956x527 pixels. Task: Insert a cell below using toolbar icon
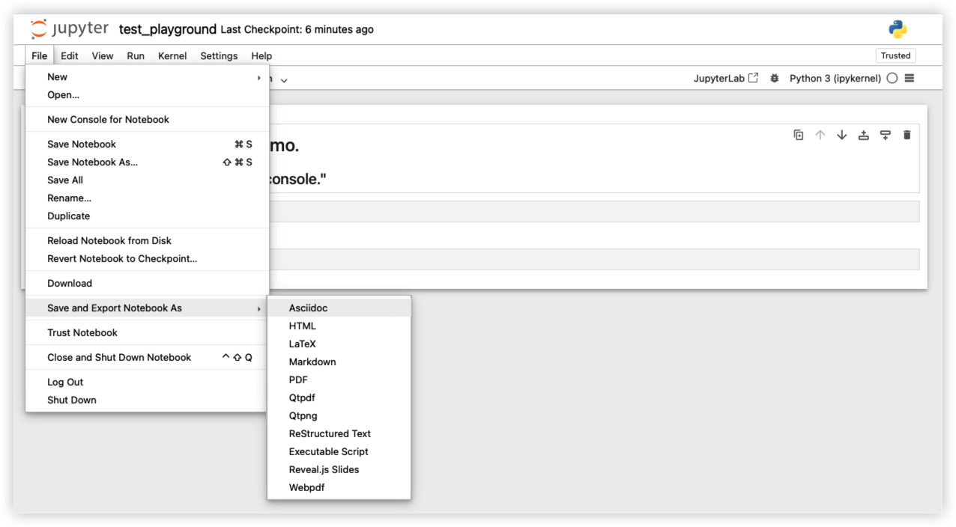tap(886, 135)
